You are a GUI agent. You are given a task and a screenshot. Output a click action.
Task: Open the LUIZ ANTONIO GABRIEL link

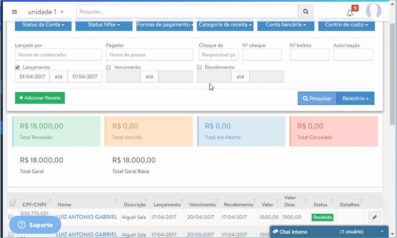tap(87, 217)
